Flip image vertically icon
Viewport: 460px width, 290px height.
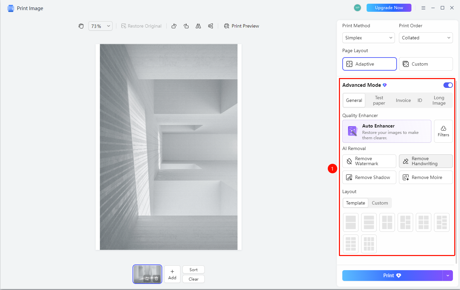210,26
